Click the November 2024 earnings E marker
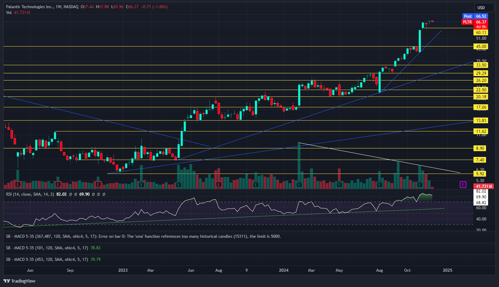Viewport: 499px width, 287px height. (x=420, y=185)
